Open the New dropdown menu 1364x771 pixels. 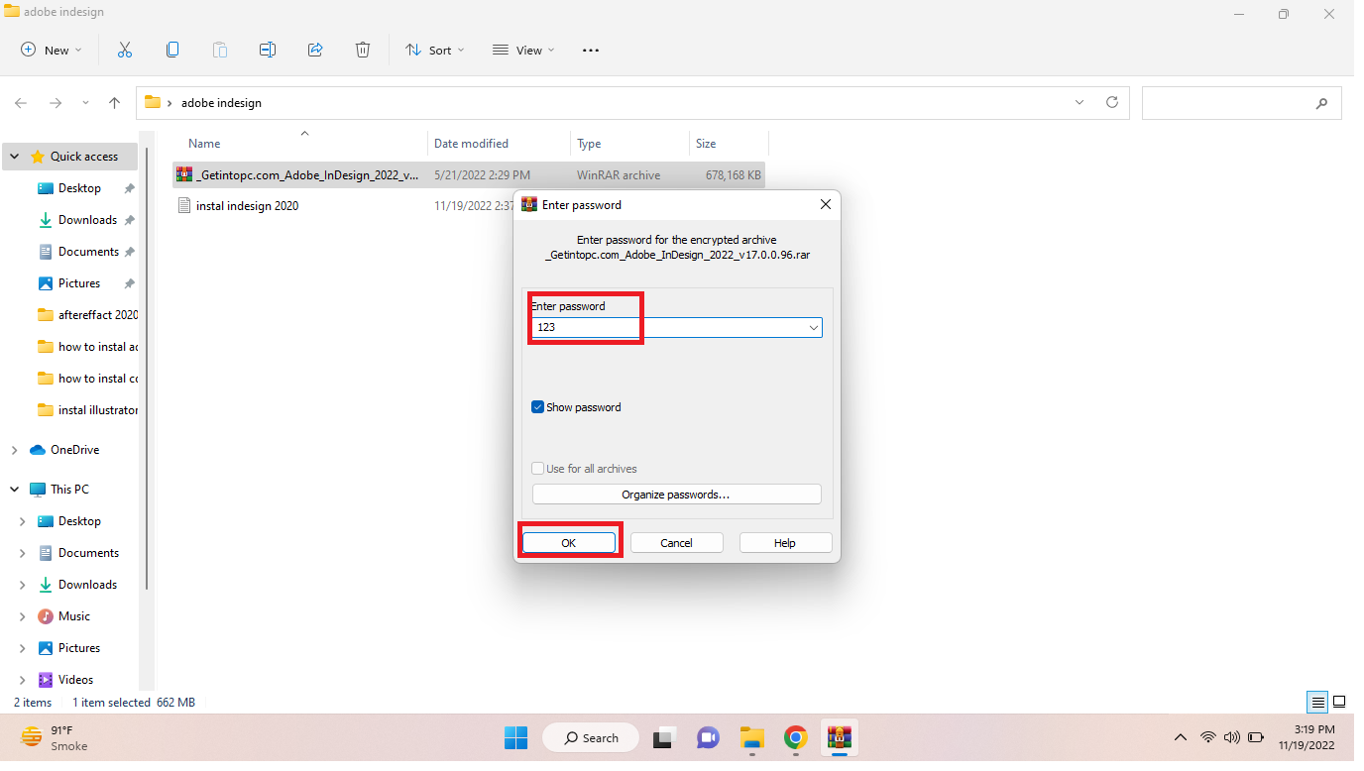(x=52, y=51)
